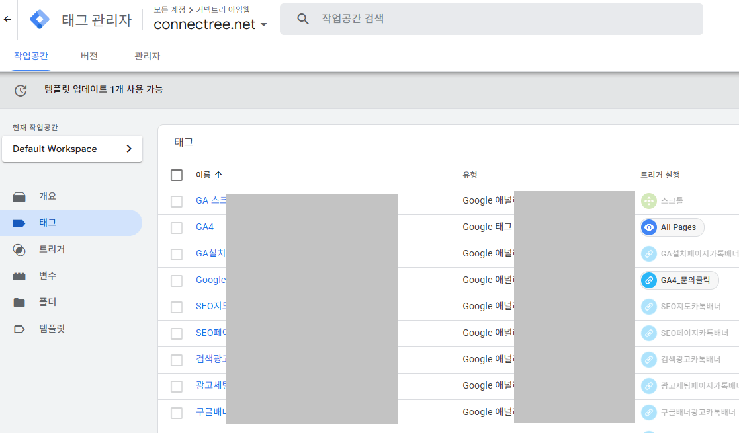Check the 구글배너 tag row checkbox
Image resolution: width=739 pixels, height=433 pixels.
(176, 413)
